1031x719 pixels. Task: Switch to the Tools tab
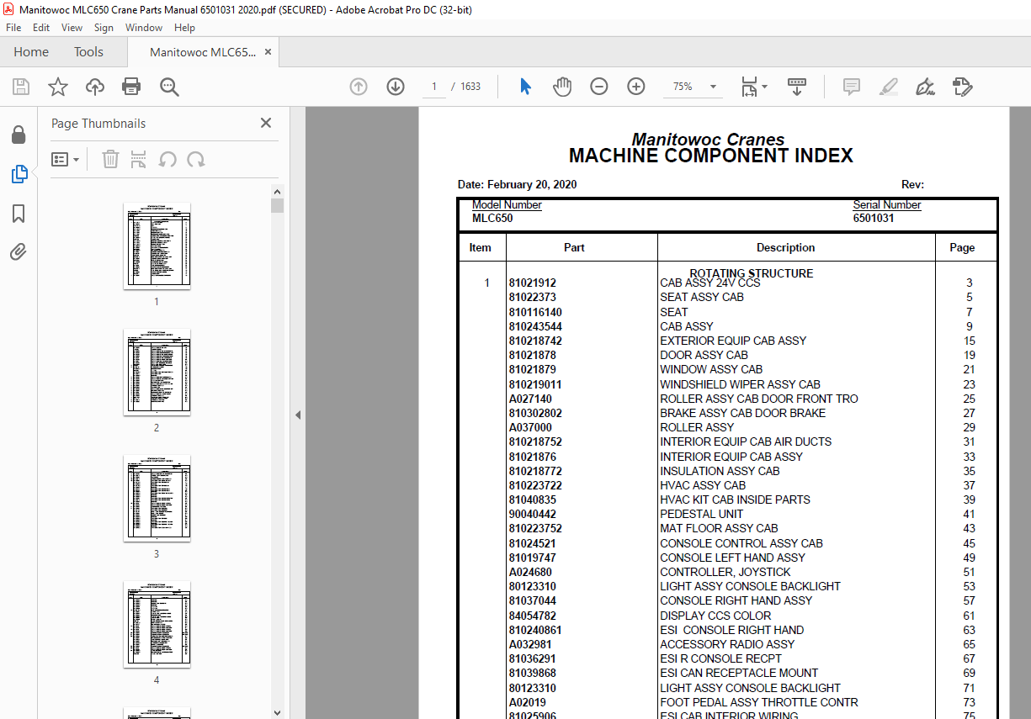[88, 52]
